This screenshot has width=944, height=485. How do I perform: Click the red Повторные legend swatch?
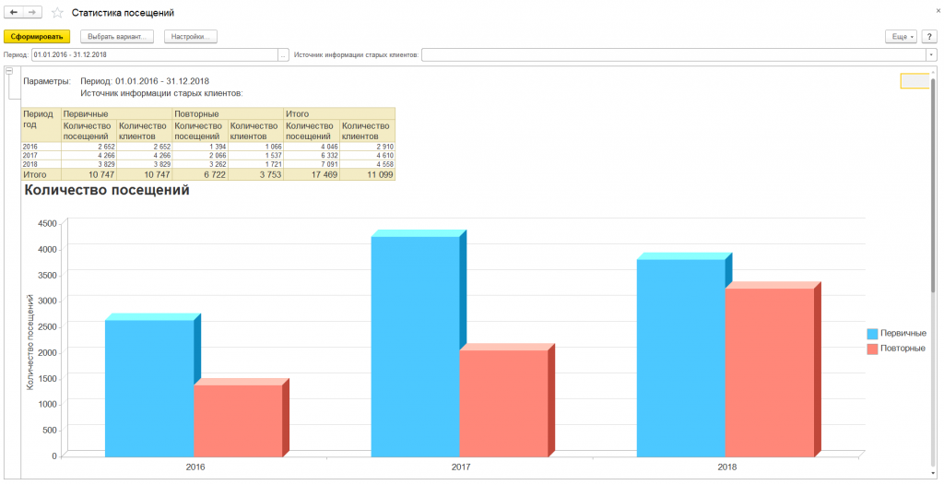click(x=872, y=349)
